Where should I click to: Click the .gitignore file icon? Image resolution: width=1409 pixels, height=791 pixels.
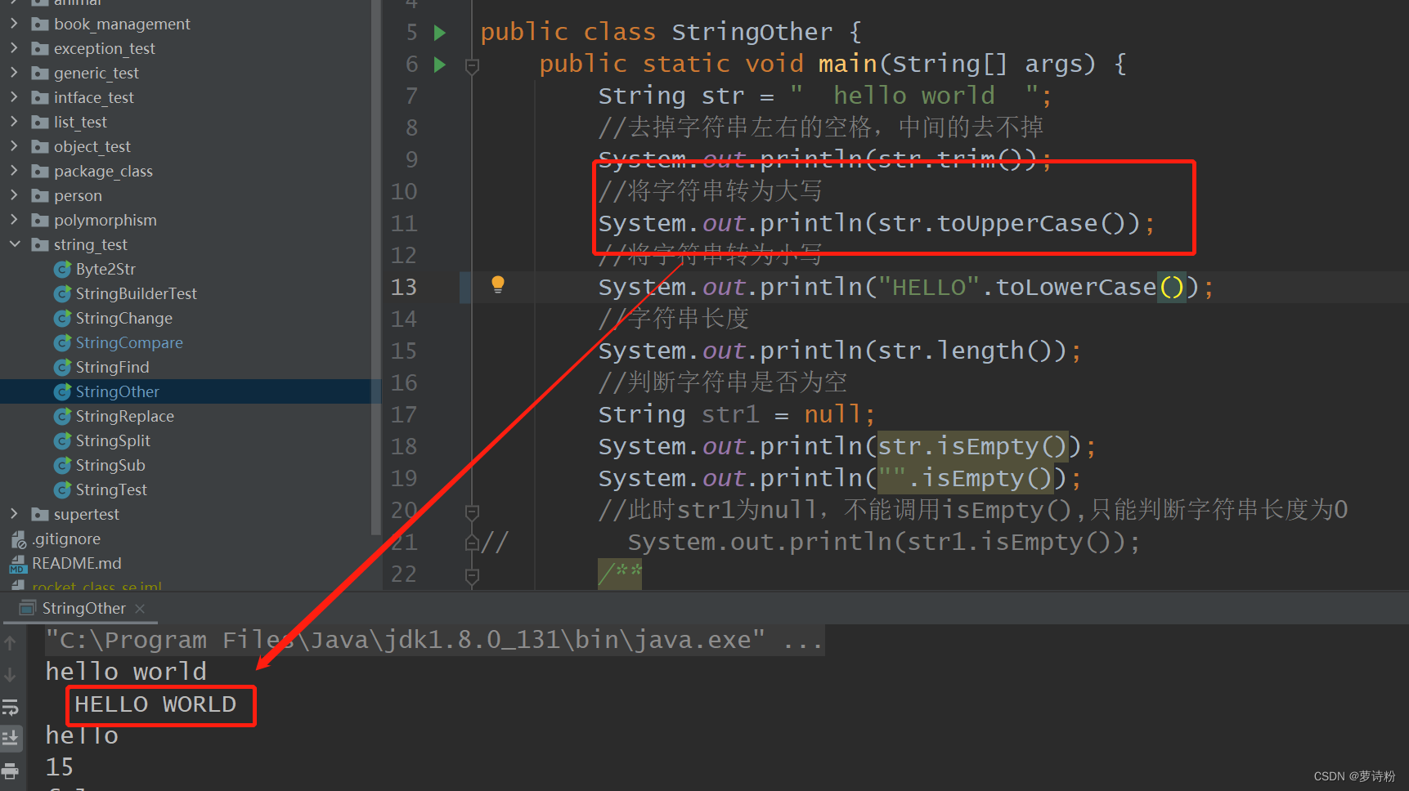pos(18,539)
